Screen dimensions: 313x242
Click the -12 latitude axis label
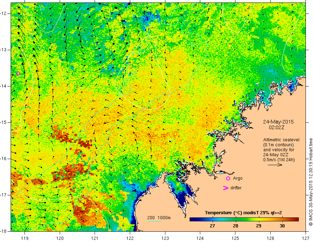[4, 14]
